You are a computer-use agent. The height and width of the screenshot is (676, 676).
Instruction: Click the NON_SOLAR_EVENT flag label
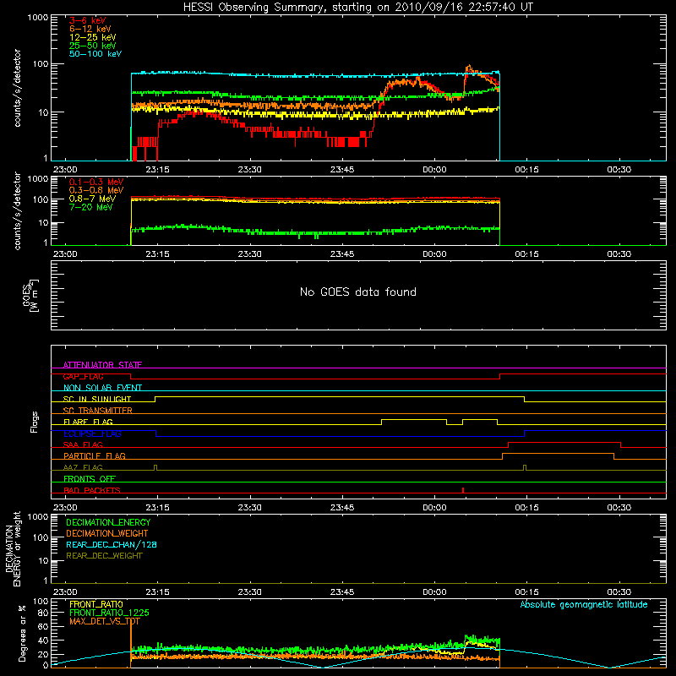102,388
